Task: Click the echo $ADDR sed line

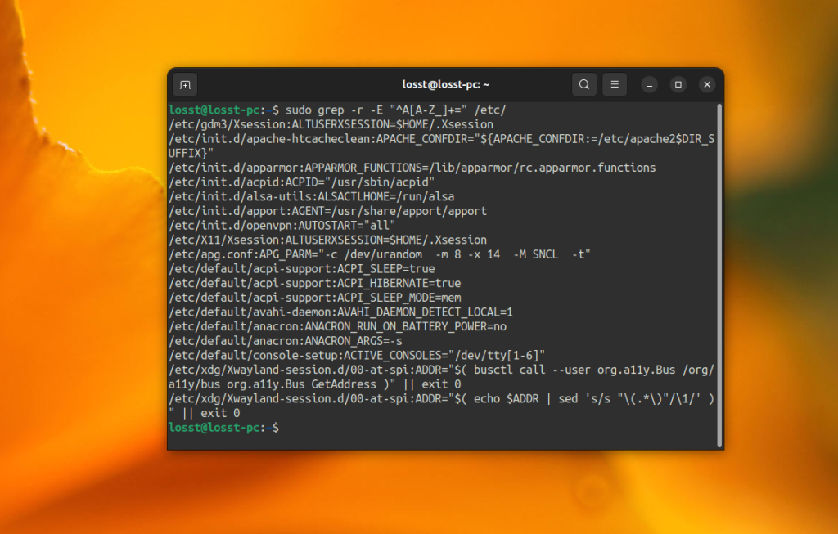Action: (441, 398)
